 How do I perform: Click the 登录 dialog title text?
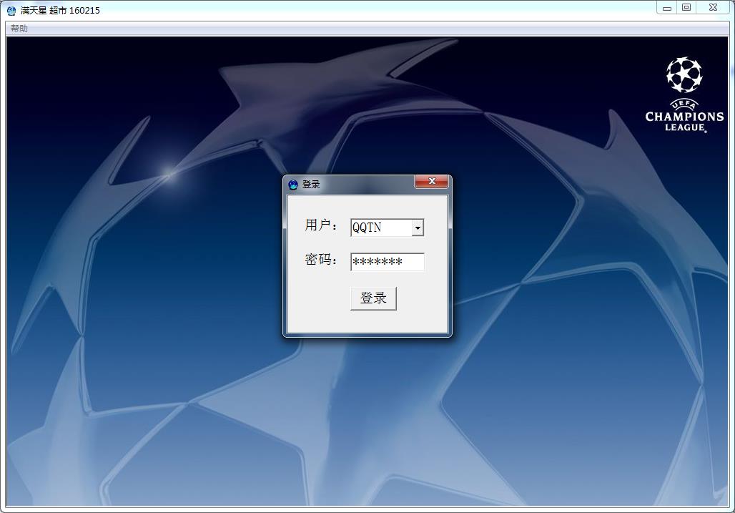click(x=311, y=185)
